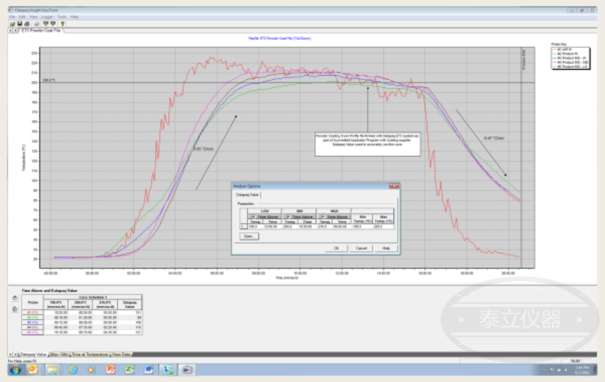Launch Internet Explorer from the taskbar
This screenshot has height=382, width=605.
[x=73, y=369]
